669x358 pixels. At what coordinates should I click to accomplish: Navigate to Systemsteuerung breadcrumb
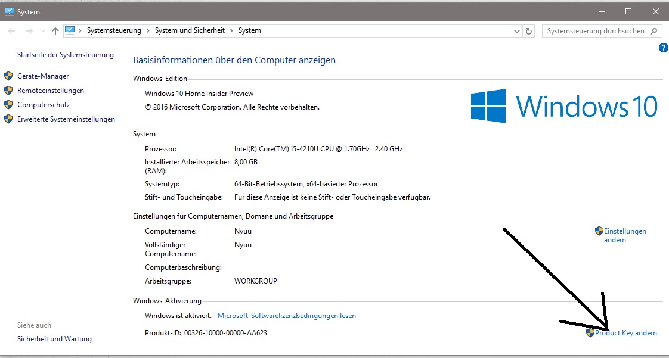click(114, 31)
